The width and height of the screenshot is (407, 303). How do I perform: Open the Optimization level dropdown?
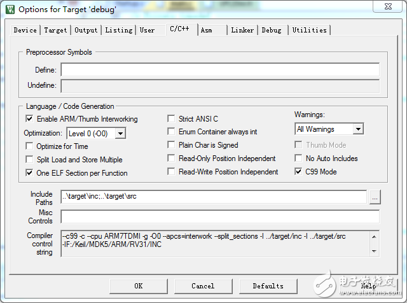pyautogui.click(x=120, y=133)
